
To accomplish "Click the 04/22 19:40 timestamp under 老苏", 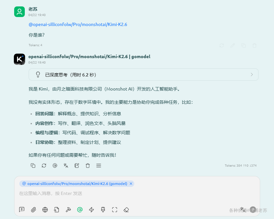I will tap(37, 15).
